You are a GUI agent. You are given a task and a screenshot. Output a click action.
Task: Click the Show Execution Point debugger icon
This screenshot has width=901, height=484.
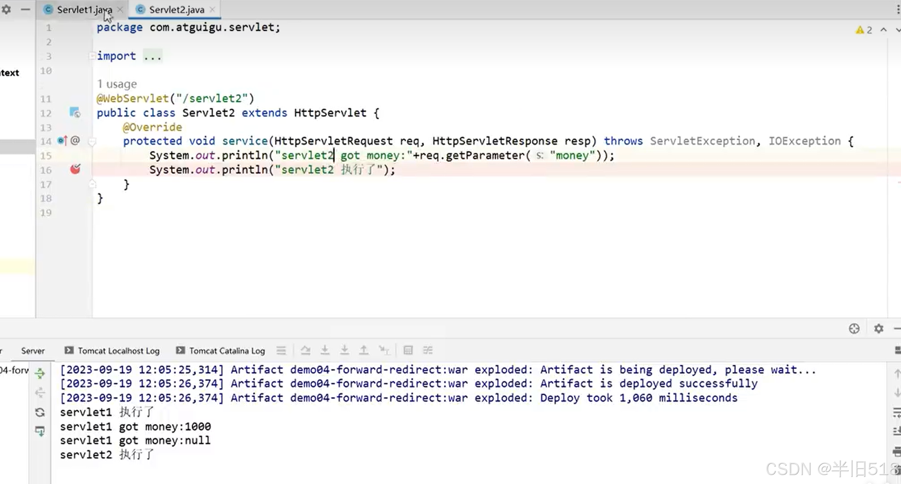click(x=281, y=350)
